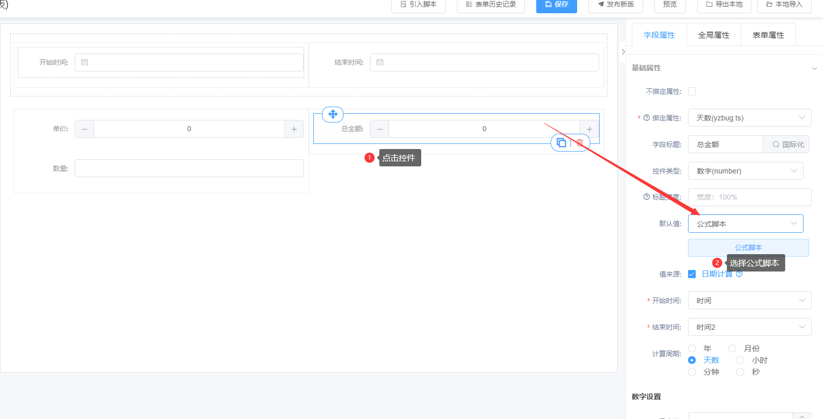The height and width of the screenshot is (419, 823).
Task: Collapse the right properties panel
Action: [x=623, y=52]
